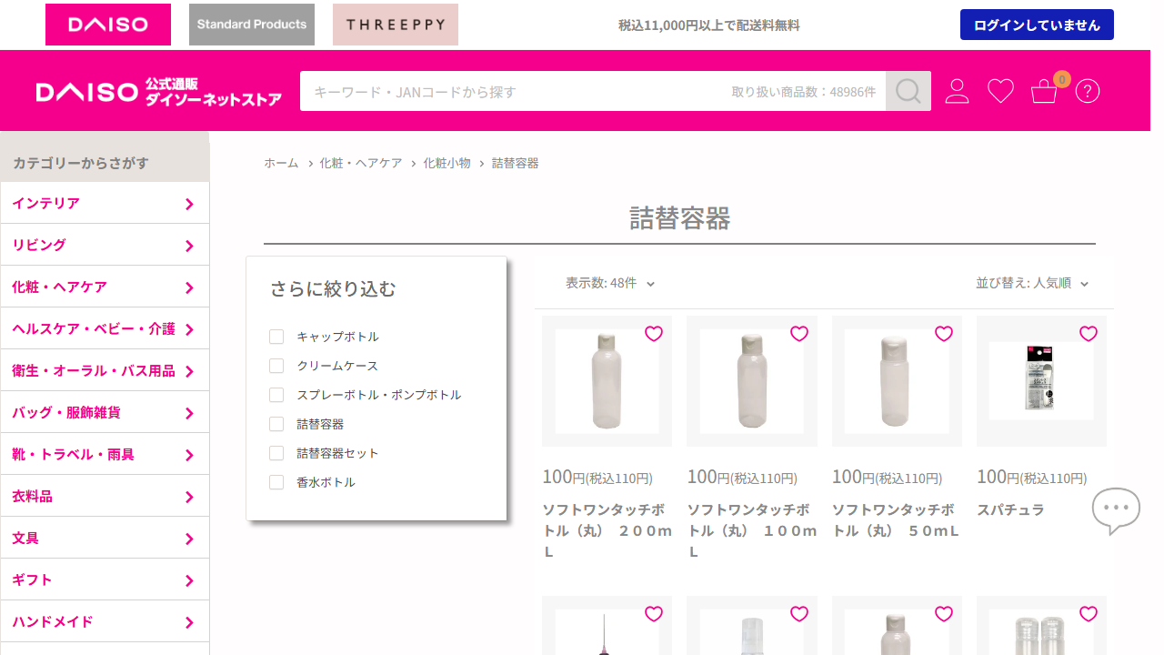The image size is (1164, 655).
Task: Click the ログインしていません button
Action: coord(1037,25)
